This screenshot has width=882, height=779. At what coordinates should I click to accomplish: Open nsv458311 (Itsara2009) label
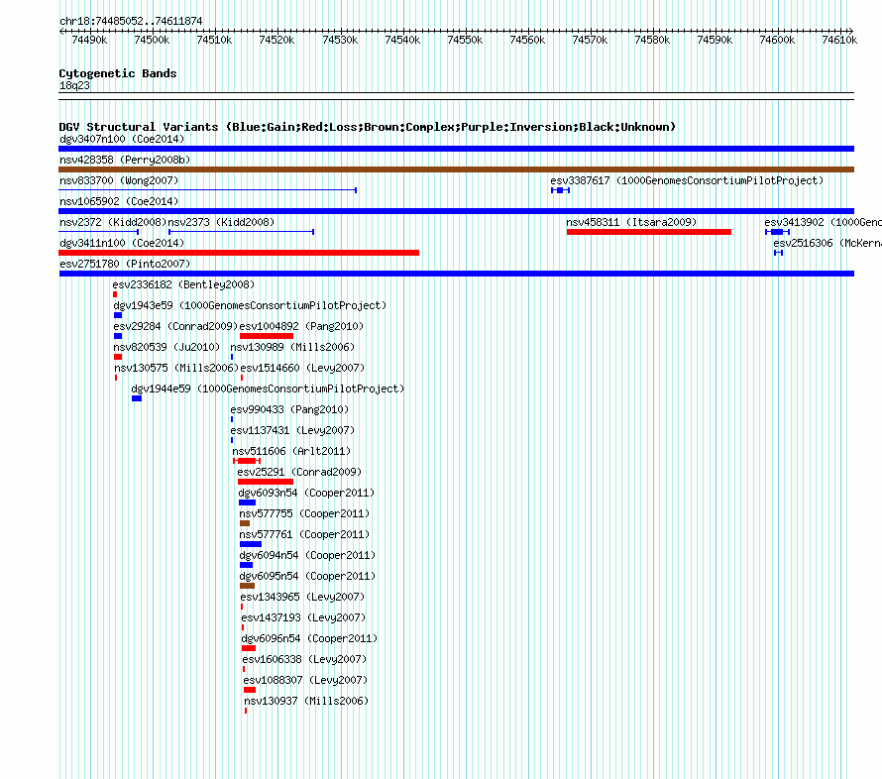(631, 222)
